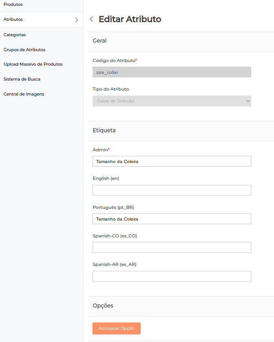Open the Produtos menu item
The height and width of the screenshot is (342, 274).
pos(13,5)
